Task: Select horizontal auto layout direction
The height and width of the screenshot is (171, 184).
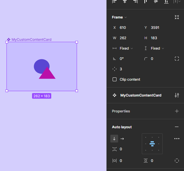Action: 122,139
